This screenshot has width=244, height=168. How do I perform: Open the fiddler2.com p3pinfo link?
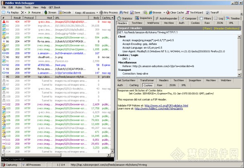[159, 109]
